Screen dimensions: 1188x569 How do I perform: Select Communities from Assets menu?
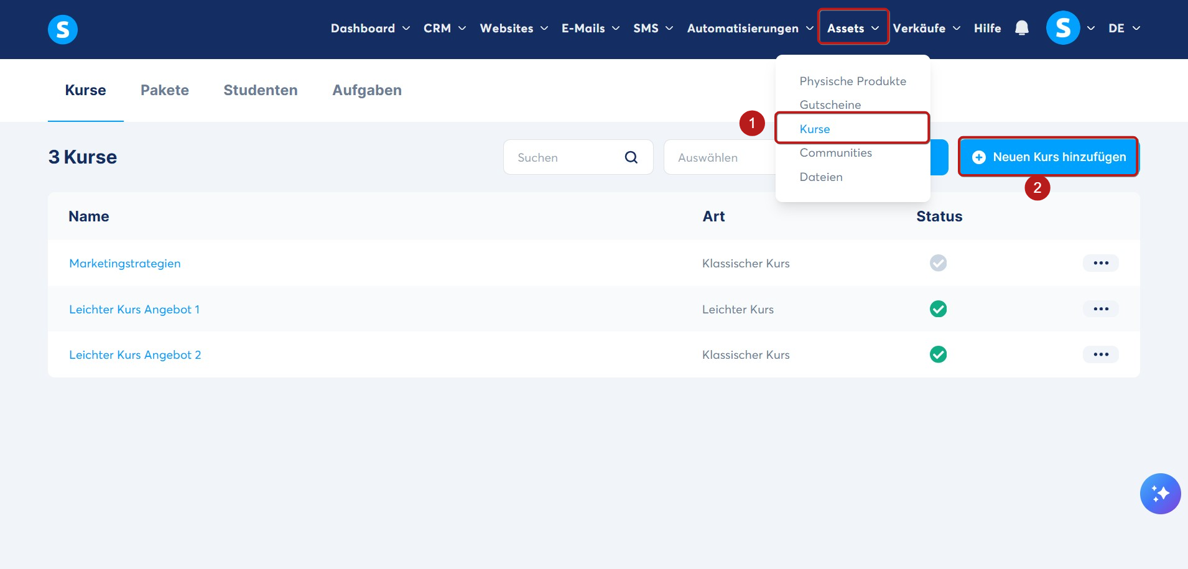[835, 153]
